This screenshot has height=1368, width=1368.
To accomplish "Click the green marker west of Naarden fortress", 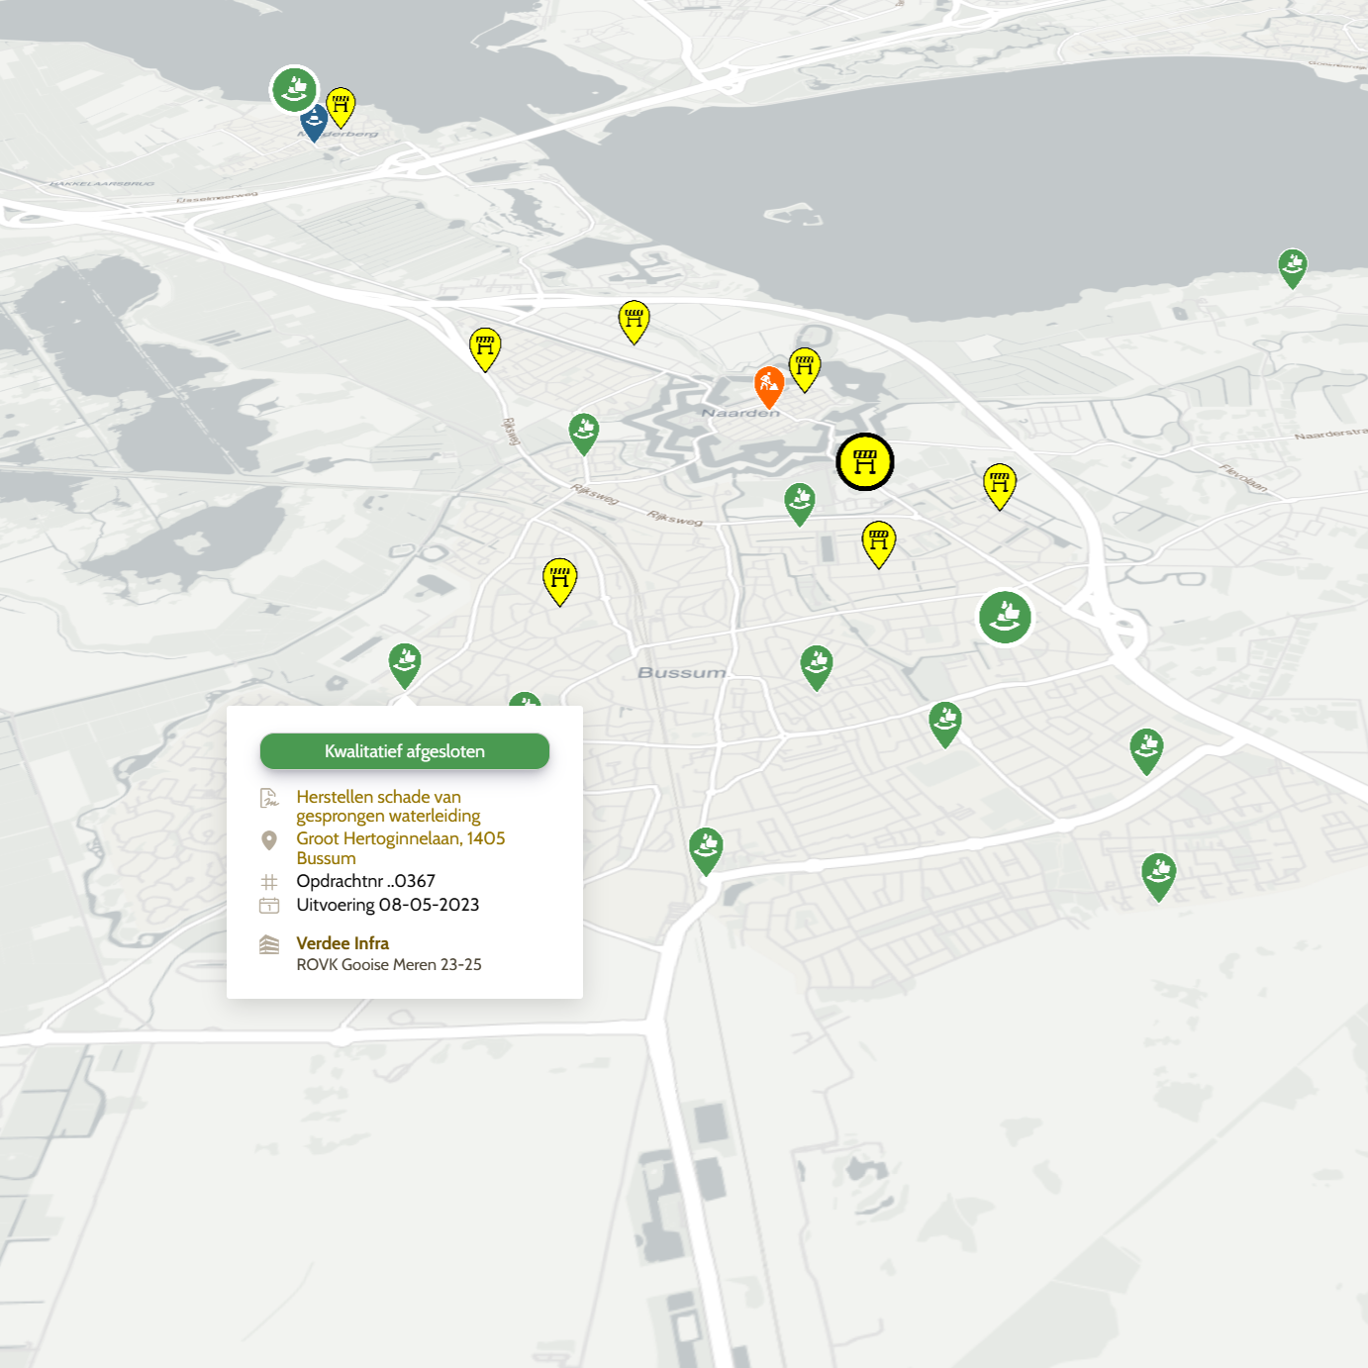I will [x=584, y=433].
